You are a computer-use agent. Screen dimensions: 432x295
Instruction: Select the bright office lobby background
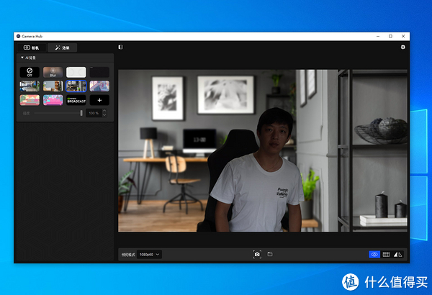coord(30,86)
